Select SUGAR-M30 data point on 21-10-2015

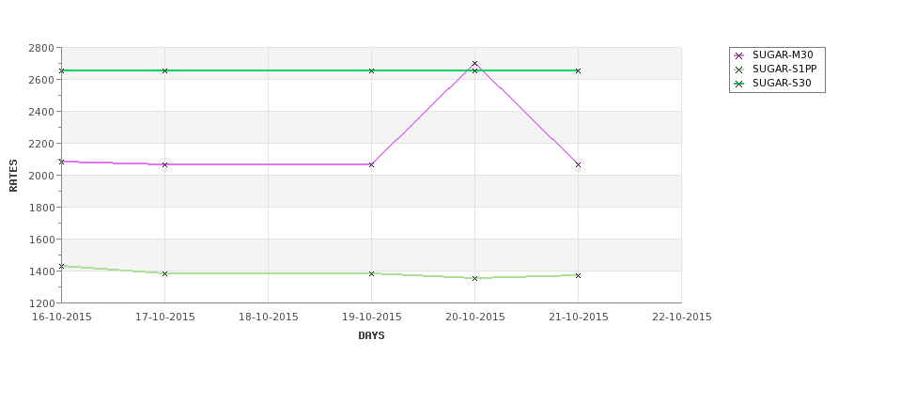click(578, 164)
